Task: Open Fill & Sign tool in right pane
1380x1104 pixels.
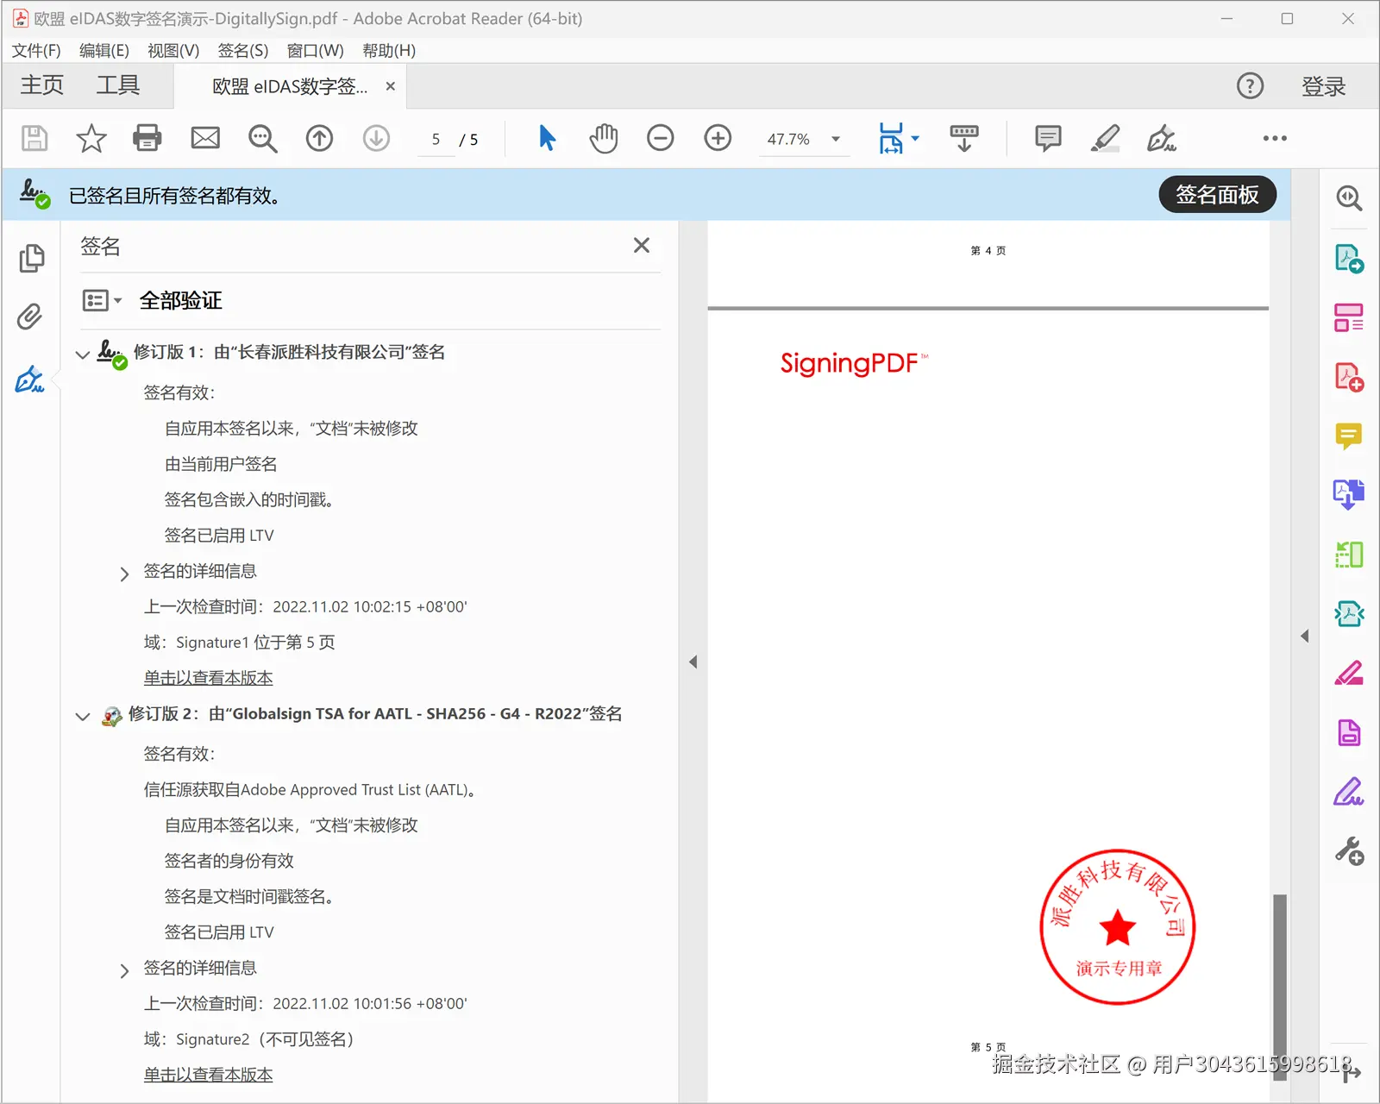Action: (1349, 792)
